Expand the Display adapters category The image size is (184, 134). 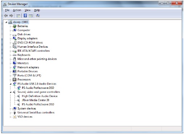(11, 39)
